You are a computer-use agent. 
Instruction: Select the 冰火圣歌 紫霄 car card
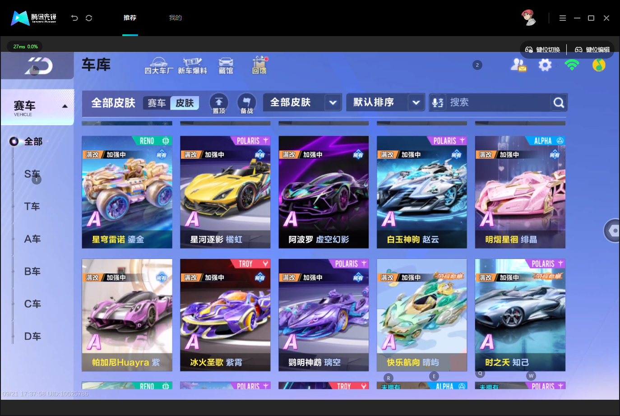point(225,315)
